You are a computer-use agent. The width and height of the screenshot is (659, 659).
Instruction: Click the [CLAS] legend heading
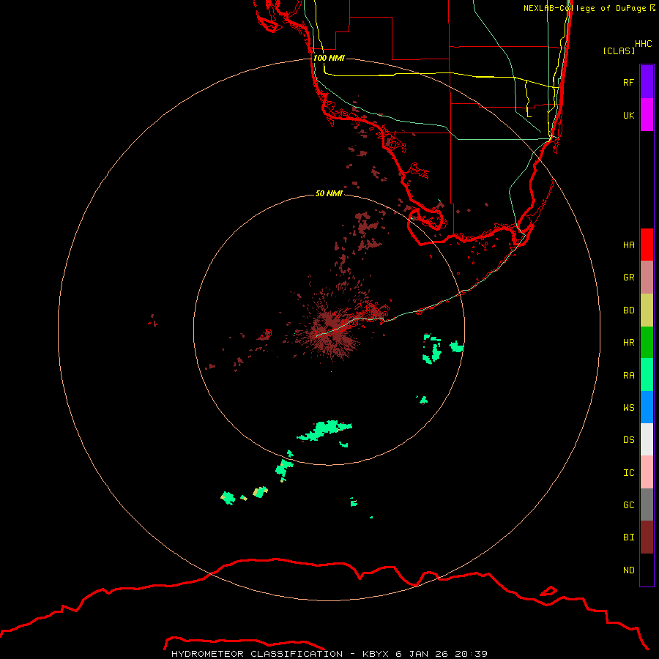pos(619,51)
